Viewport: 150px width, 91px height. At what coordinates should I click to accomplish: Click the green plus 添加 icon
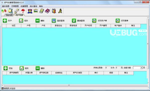(5, 68)
